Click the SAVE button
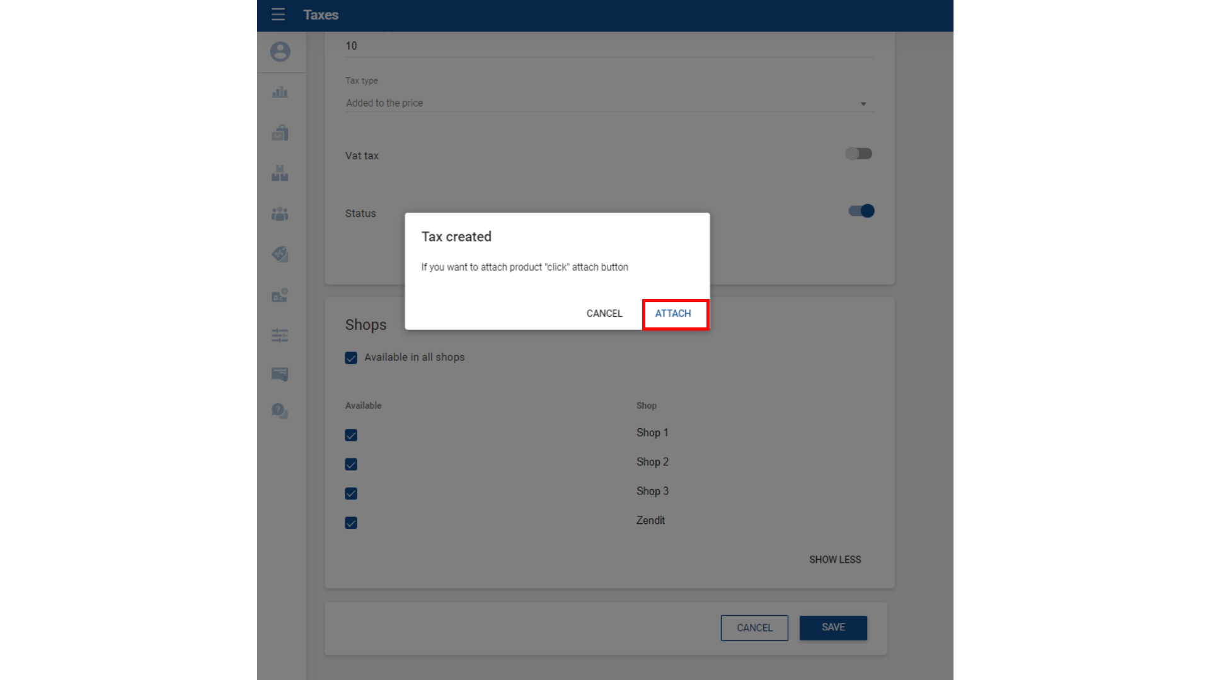1210x680 pixels. click(x=833, y=628)
